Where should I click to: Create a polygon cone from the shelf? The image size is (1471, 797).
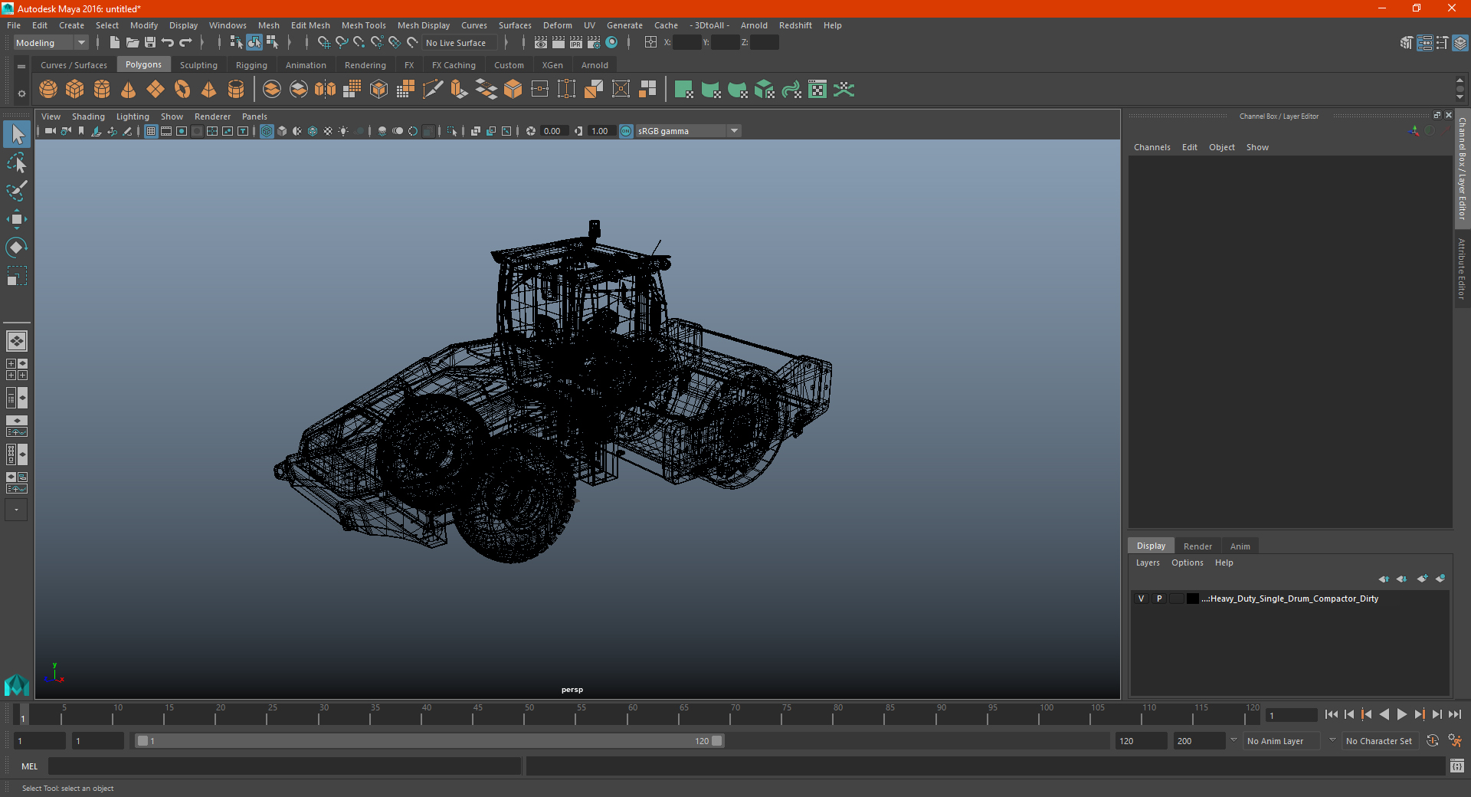click(x=129, y=90)
